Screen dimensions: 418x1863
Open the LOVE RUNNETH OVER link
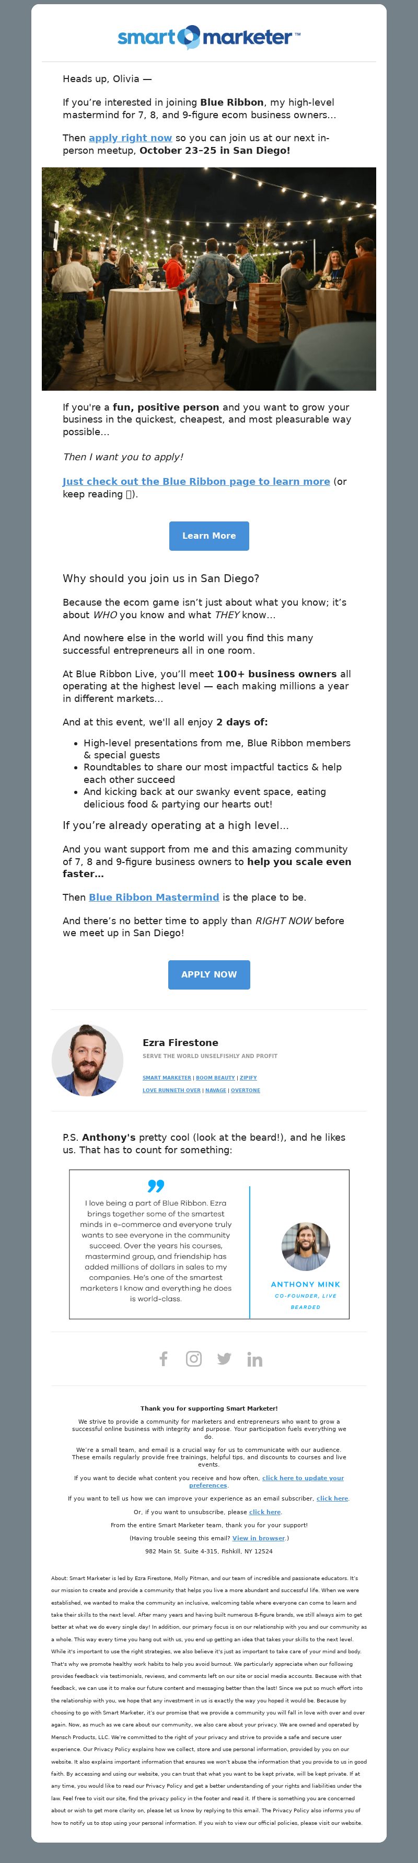click(x=171, y=1090)
